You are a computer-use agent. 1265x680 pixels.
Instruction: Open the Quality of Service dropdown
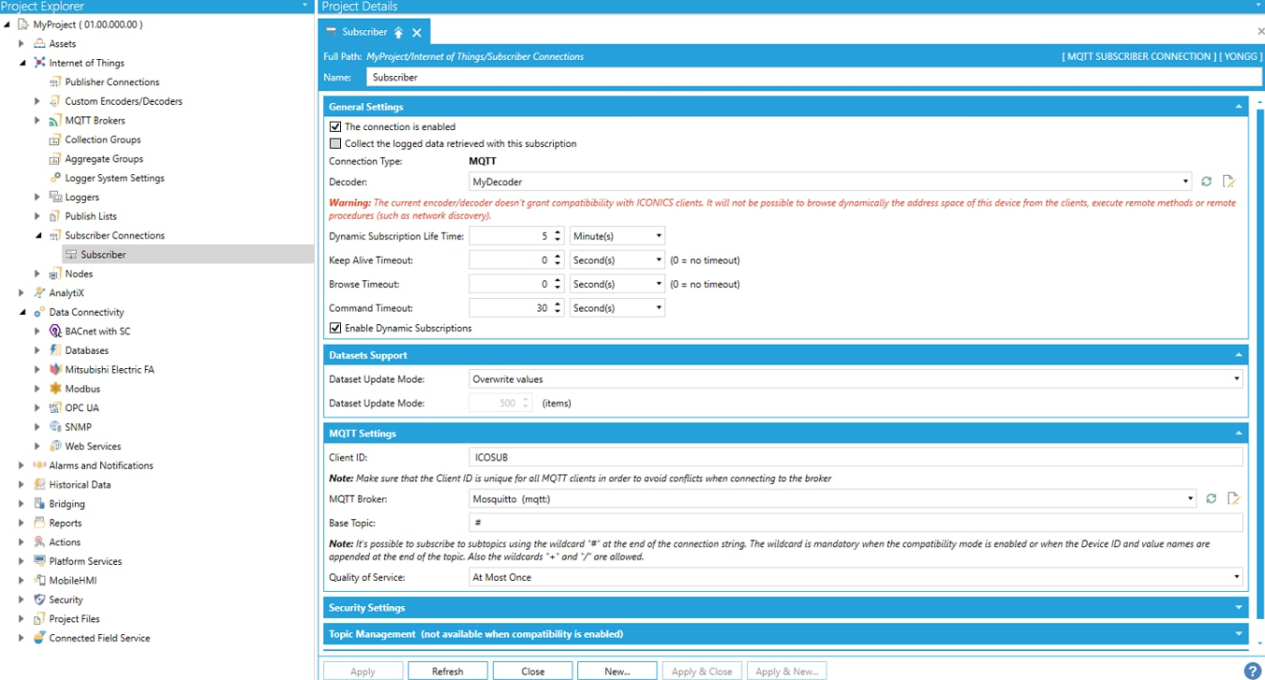click(1237, 578)
